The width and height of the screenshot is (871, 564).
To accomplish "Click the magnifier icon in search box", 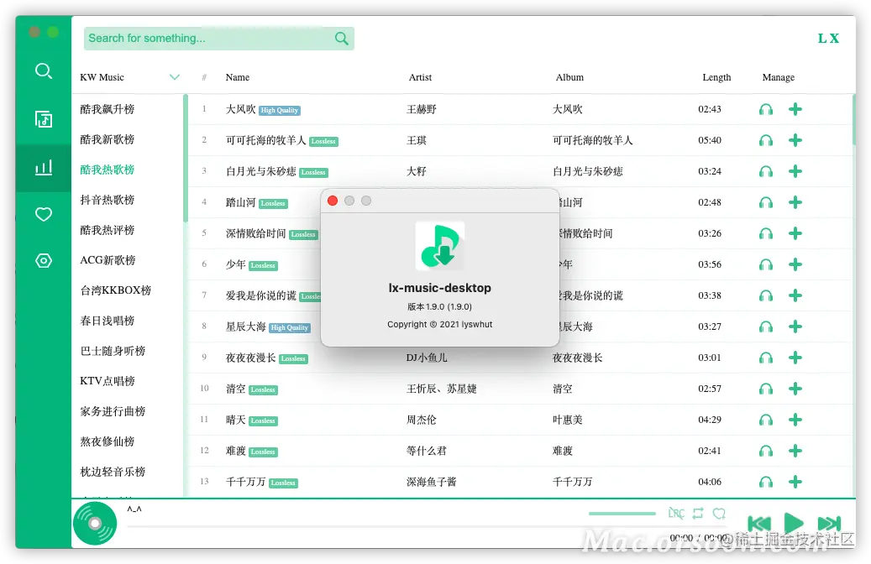I will click(342, 39).
